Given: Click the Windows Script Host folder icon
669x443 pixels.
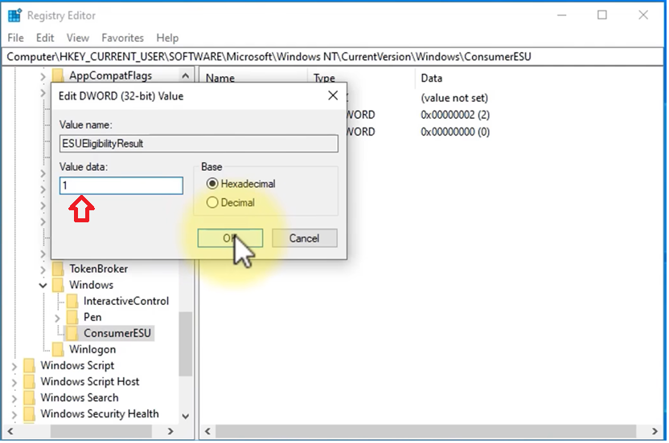Looking at the screenshot, I should click(30, 382).
